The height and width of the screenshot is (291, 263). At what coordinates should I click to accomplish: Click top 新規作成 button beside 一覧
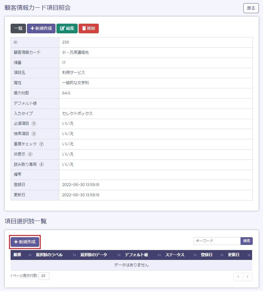click(x=41, y=28)
